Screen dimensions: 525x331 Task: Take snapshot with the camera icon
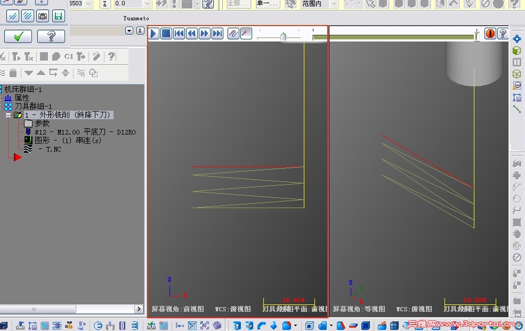pos(43,16)
